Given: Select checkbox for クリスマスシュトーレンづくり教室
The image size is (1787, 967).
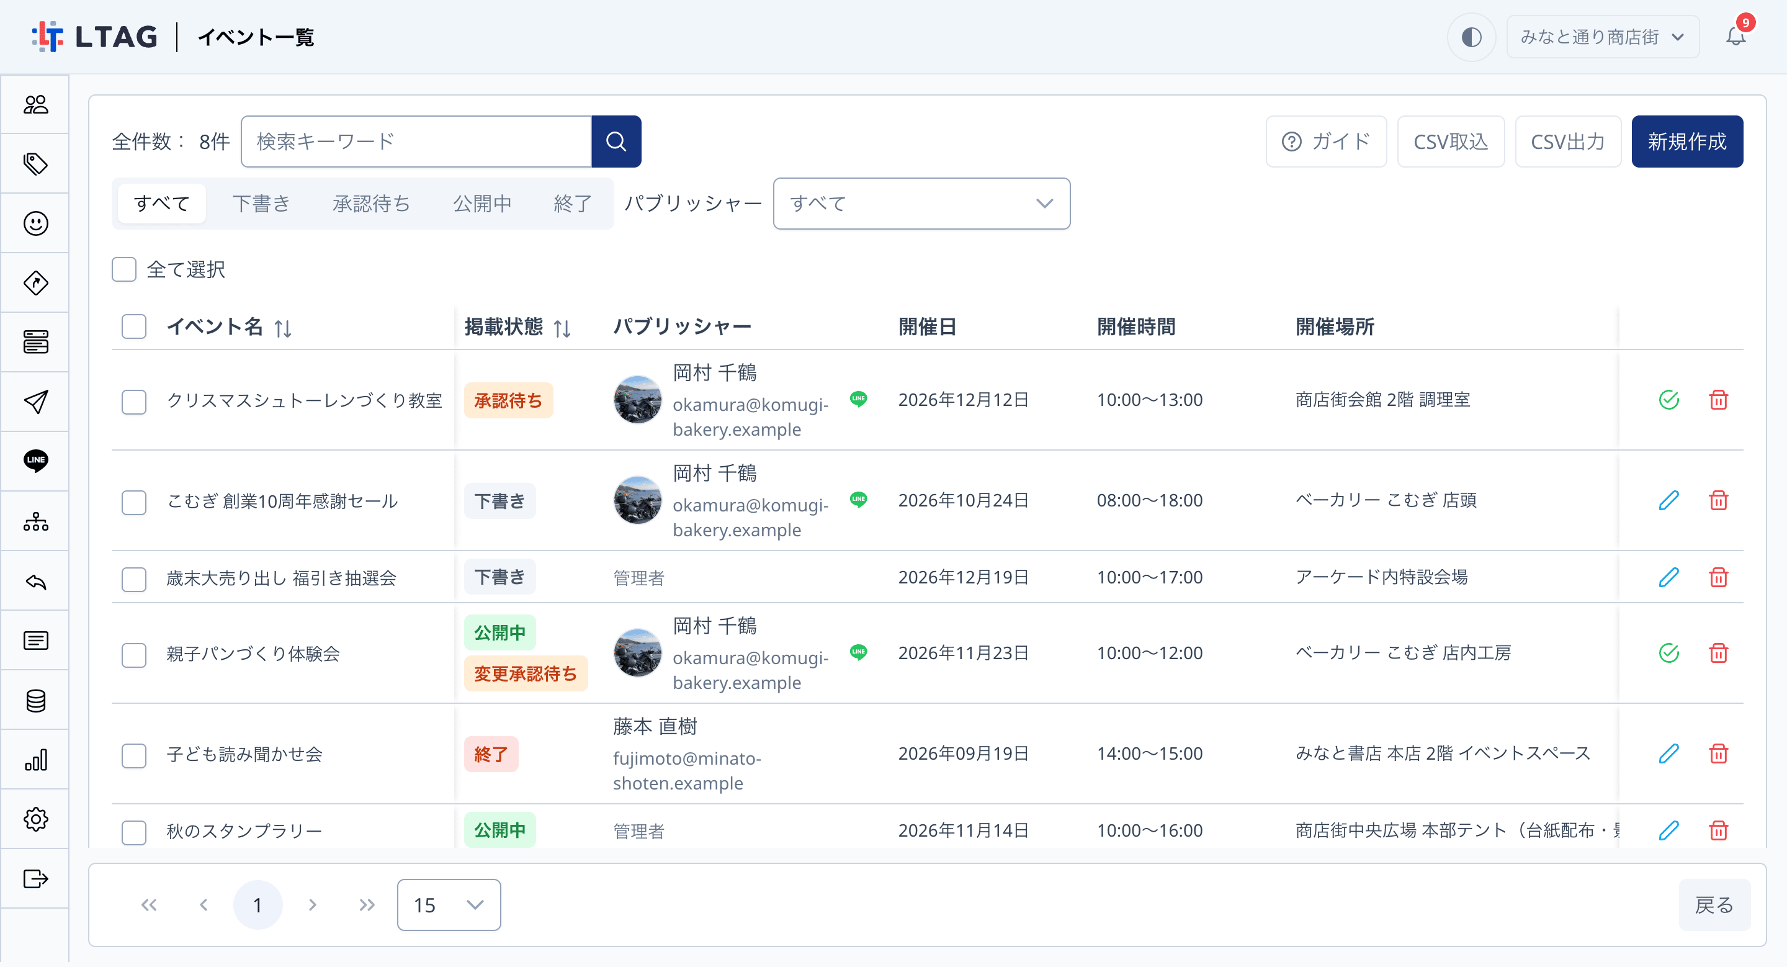Looking at the screenshot, I should 134,402.
